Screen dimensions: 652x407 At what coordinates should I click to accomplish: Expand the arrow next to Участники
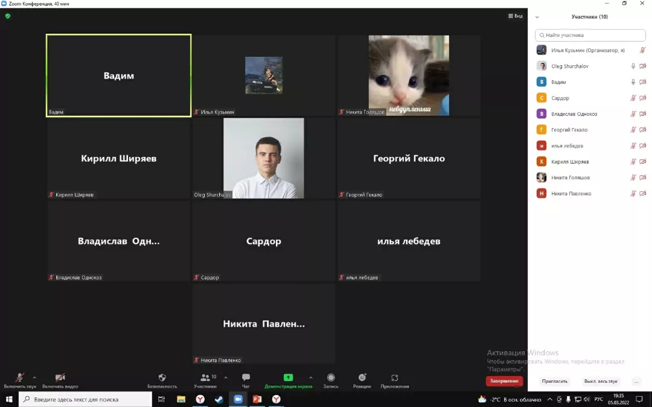226,377
